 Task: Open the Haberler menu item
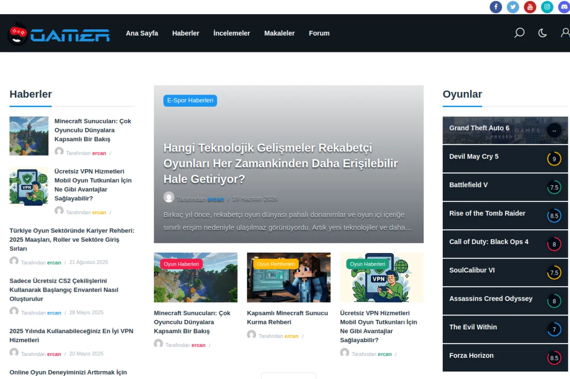coord(186,33)
